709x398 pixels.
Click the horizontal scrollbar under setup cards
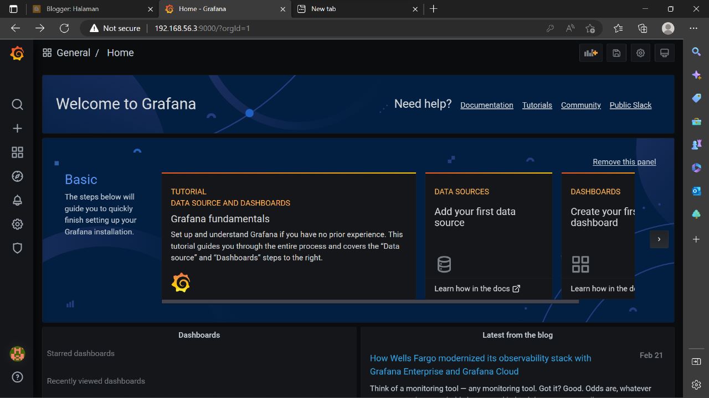coord(370,302)
